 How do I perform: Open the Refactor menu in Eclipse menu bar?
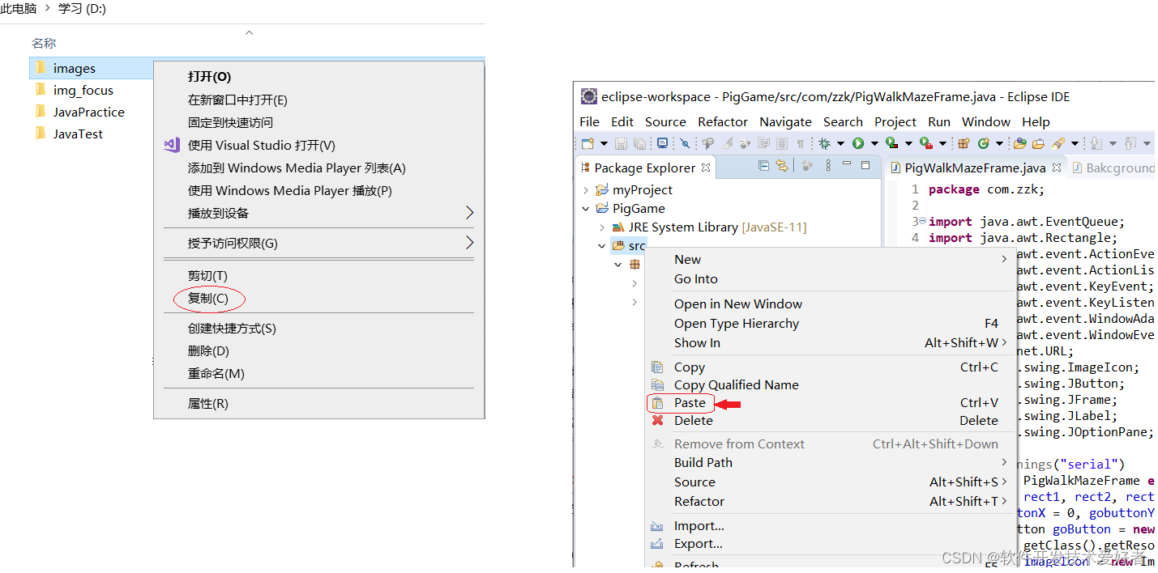pos(723,121)
